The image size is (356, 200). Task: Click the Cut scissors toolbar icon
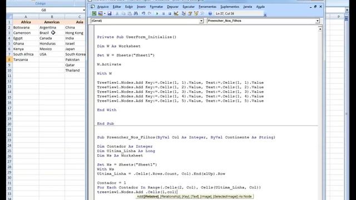pos(117,13)
